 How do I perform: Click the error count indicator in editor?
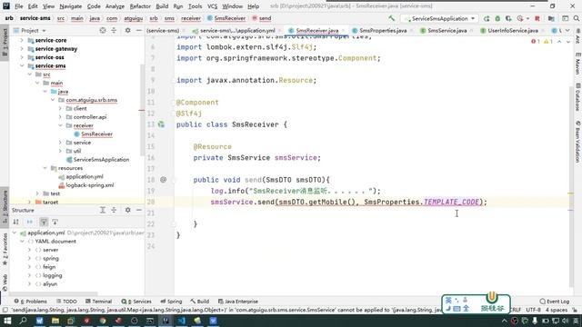click(536, 42)
